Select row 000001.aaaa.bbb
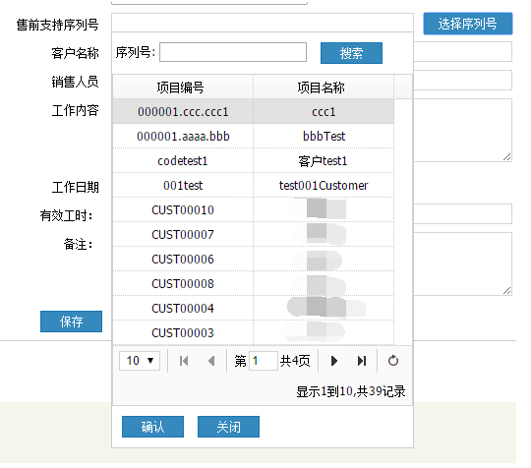Viewport: 531px width, 468px height. 254,136
